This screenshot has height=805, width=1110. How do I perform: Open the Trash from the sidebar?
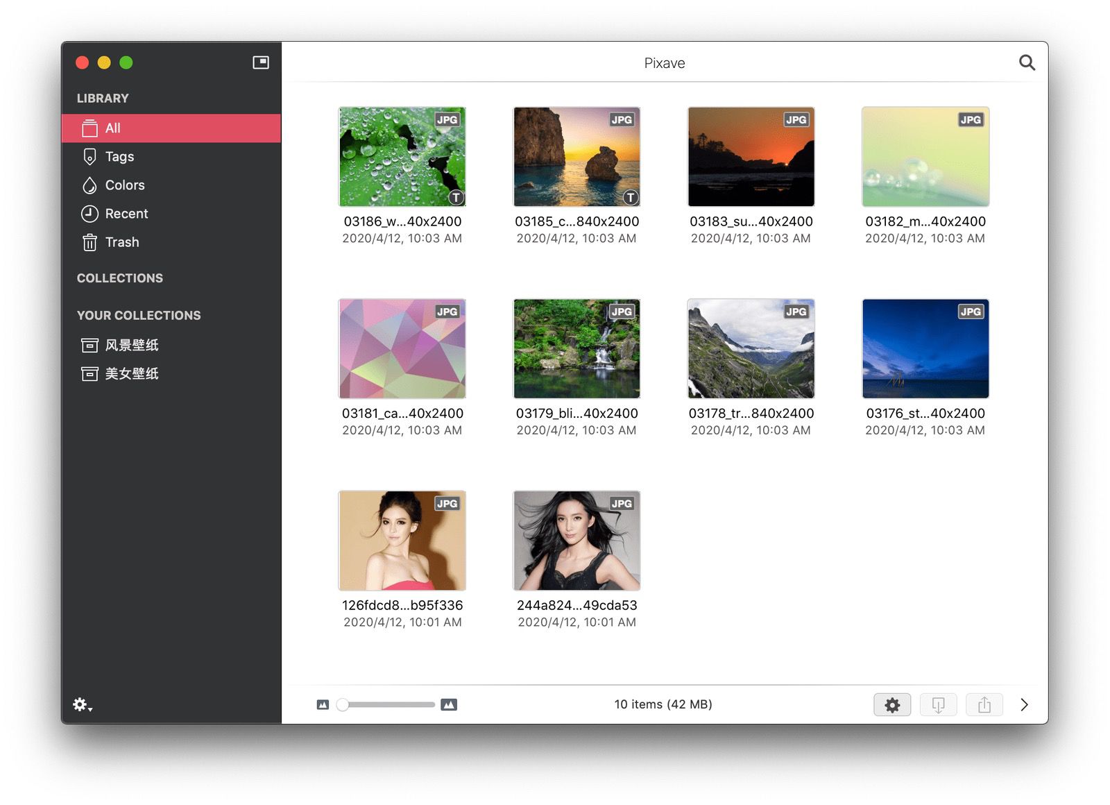[x=122, y=242]
